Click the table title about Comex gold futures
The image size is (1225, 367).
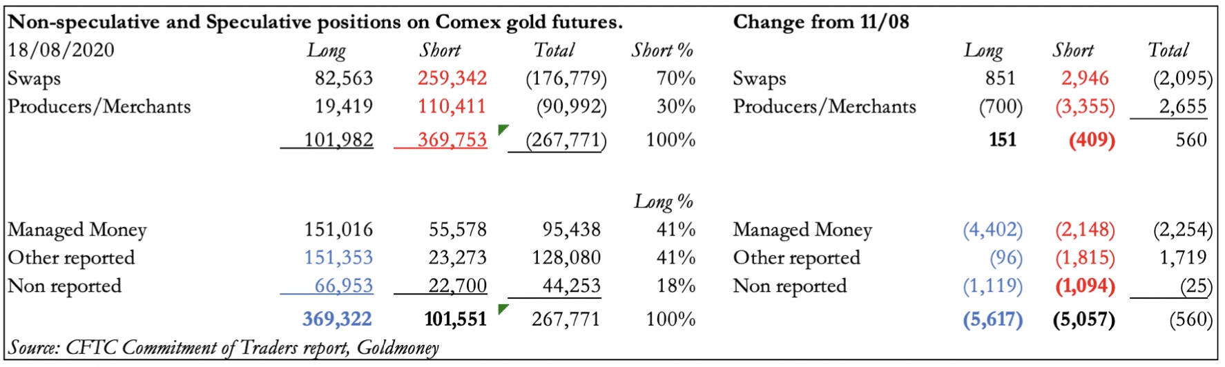pos(316,22)
